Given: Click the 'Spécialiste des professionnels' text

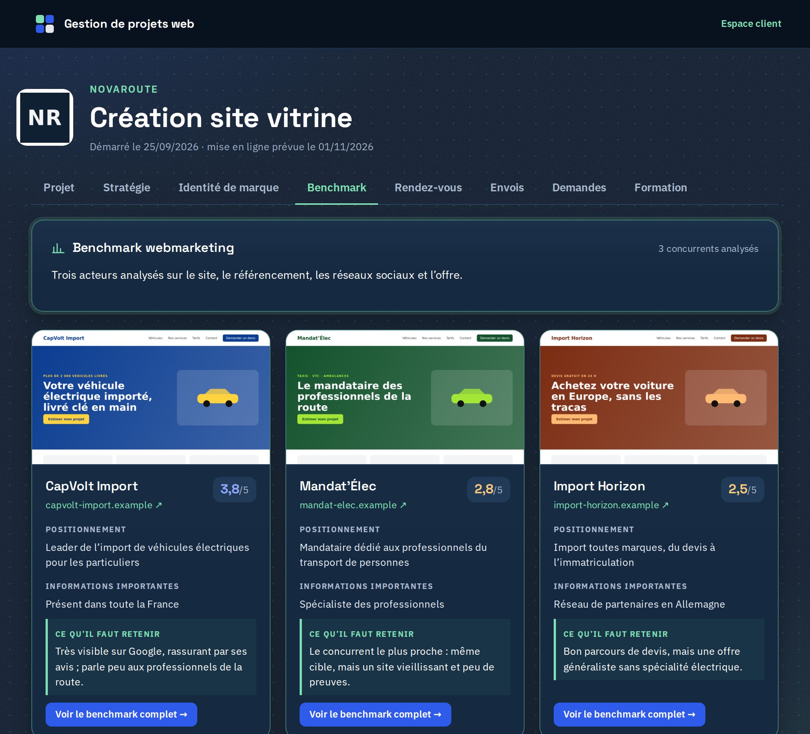Looking at the screenshot, I should tap(372, 604).
